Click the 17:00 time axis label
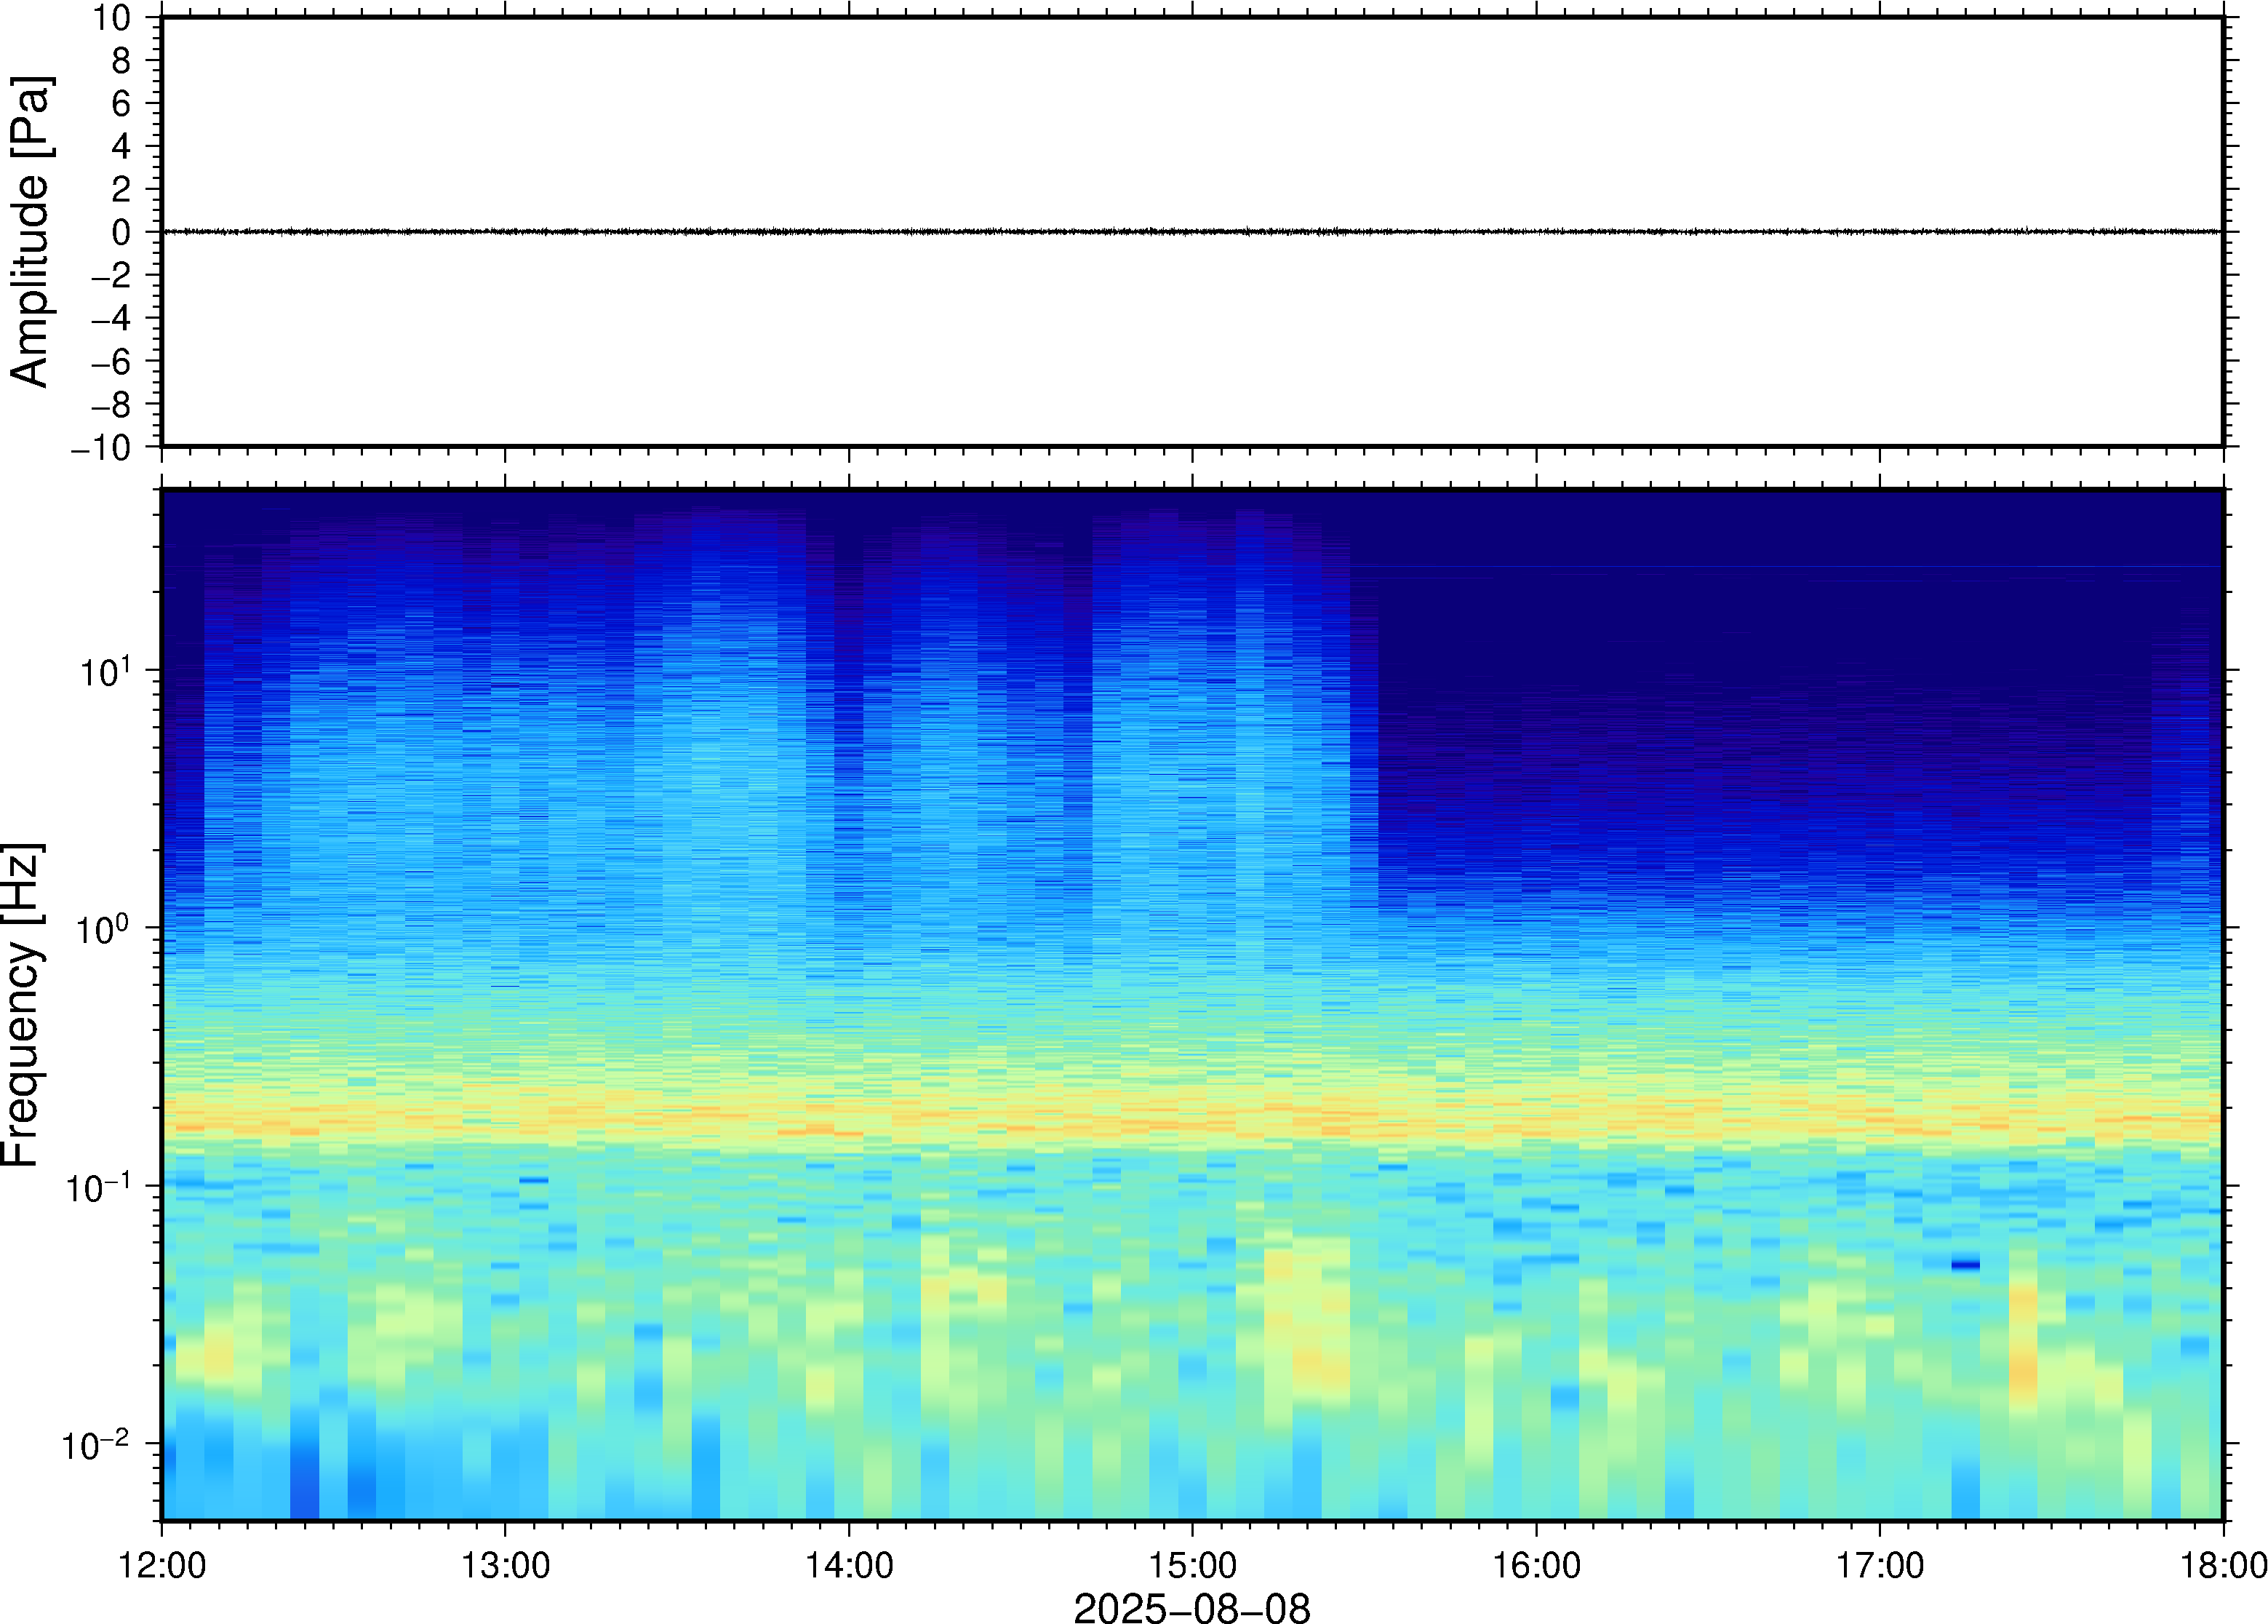The image size is (2268, 1624). click(1880, 1565)
